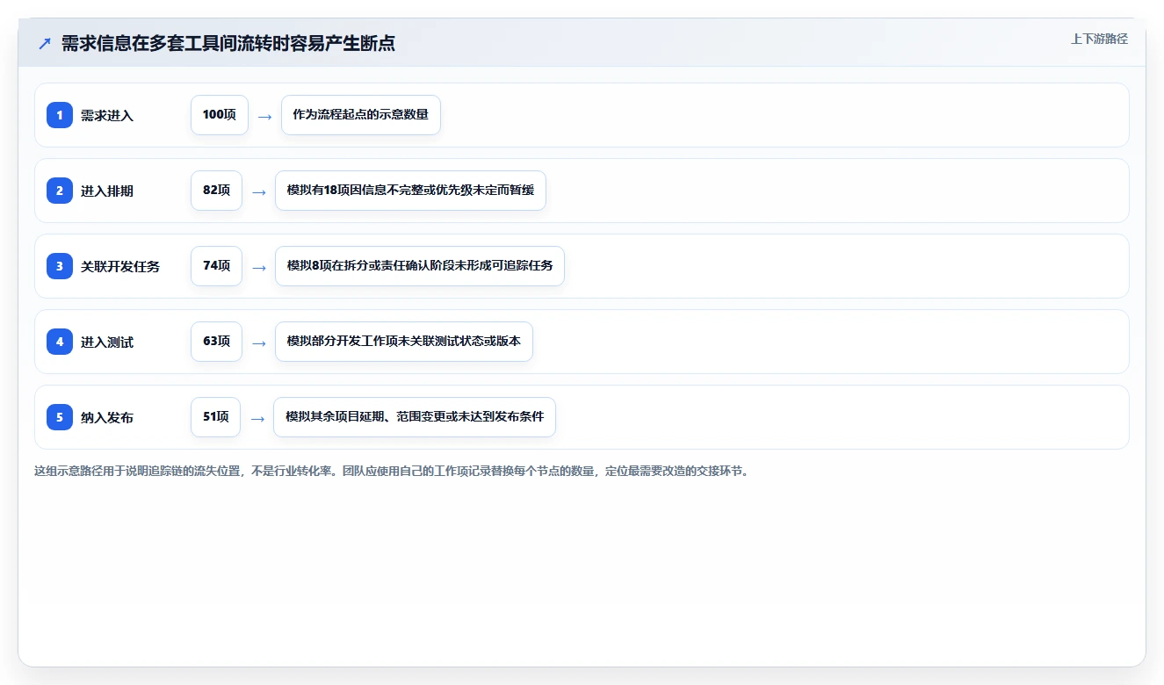The image size is (1164, 685).
Task: Click the arrow after the 82项 badge
Action: 258,191
